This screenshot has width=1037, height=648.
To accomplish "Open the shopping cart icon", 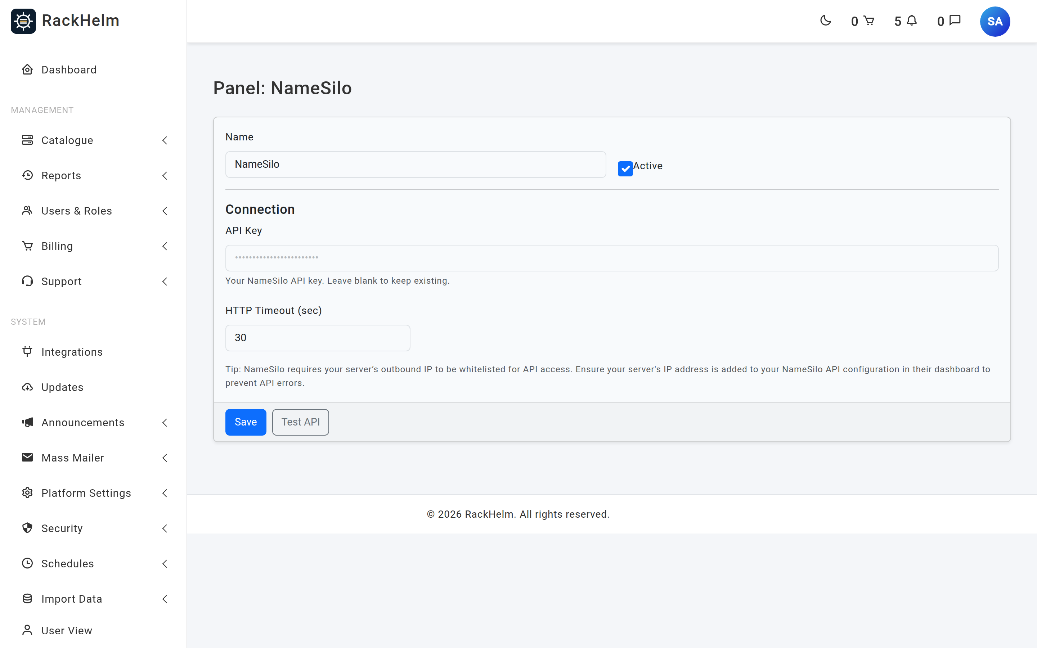I will click(868, 21).
